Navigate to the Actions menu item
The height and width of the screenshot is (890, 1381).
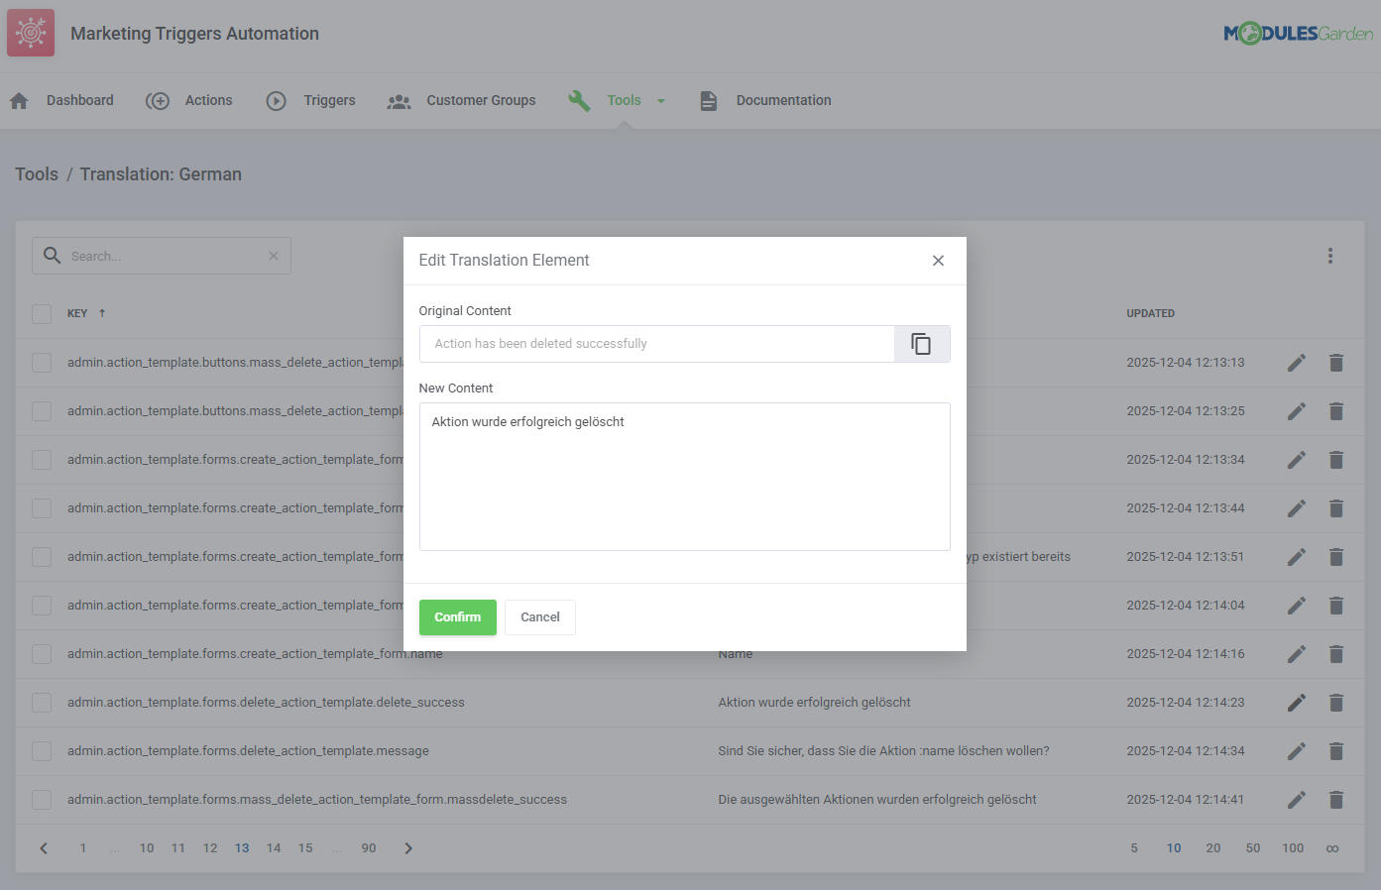point(208,100)
